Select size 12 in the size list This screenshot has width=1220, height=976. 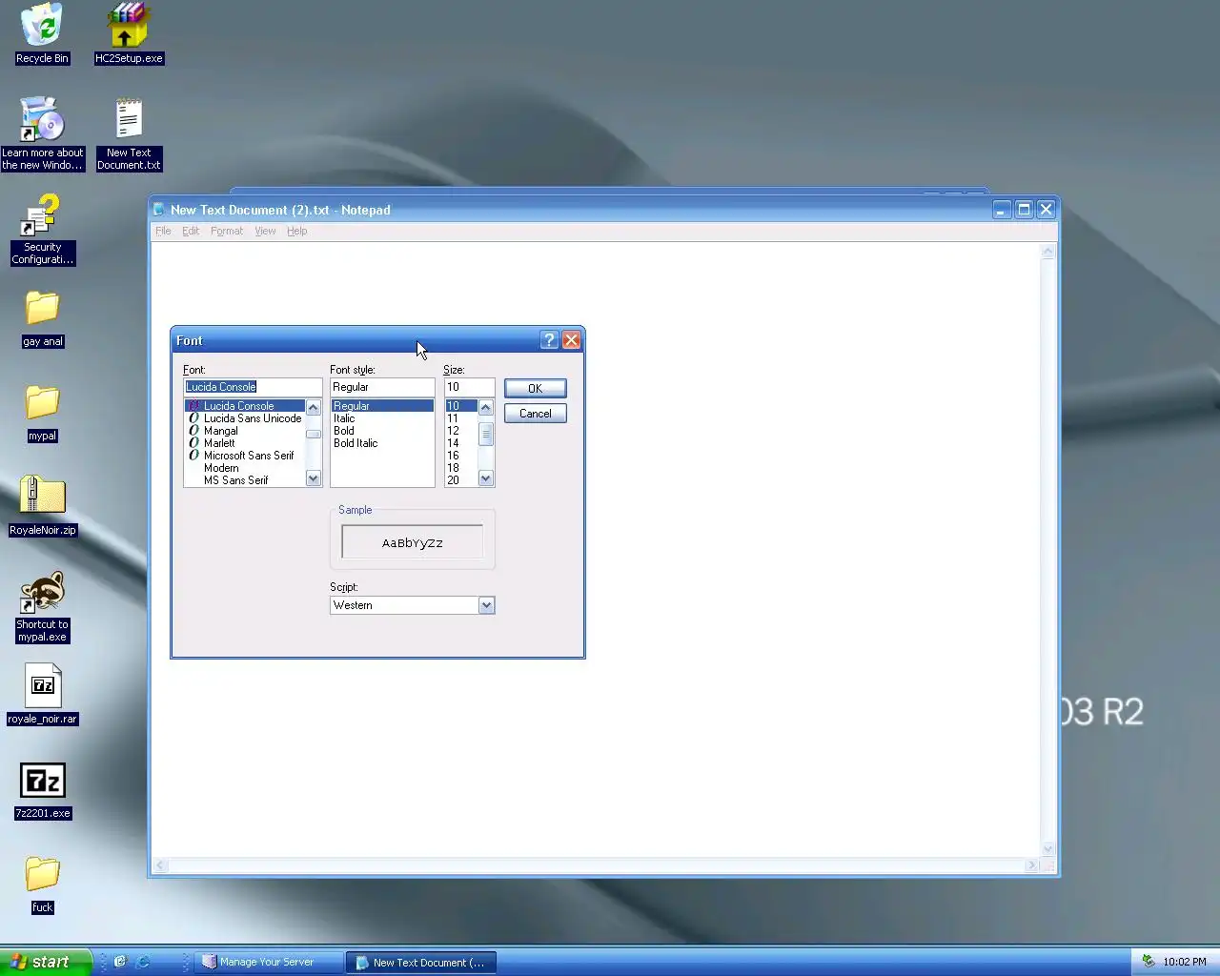point(460,431)
